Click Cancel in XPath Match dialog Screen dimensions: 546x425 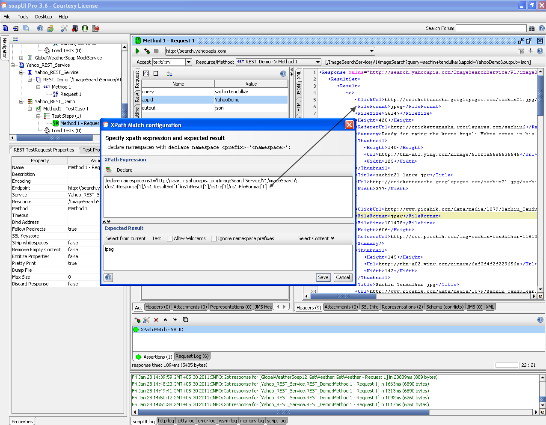pos(343,277)
